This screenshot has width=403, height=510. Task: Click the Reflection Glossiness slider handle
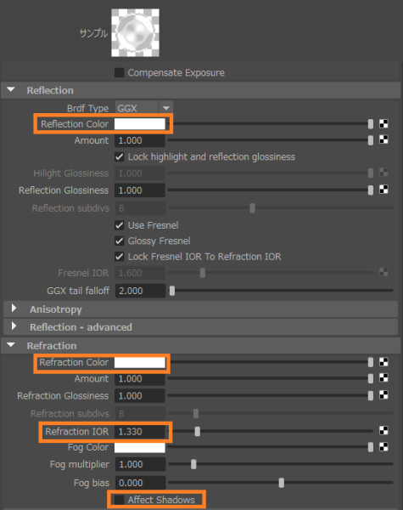point(371,190)
